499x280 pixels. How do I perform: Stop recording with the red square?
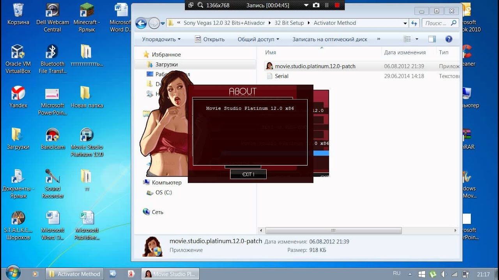[337, 5]
